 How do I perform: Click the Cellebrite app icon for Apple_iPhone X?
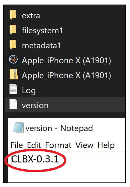coord(13,59)
